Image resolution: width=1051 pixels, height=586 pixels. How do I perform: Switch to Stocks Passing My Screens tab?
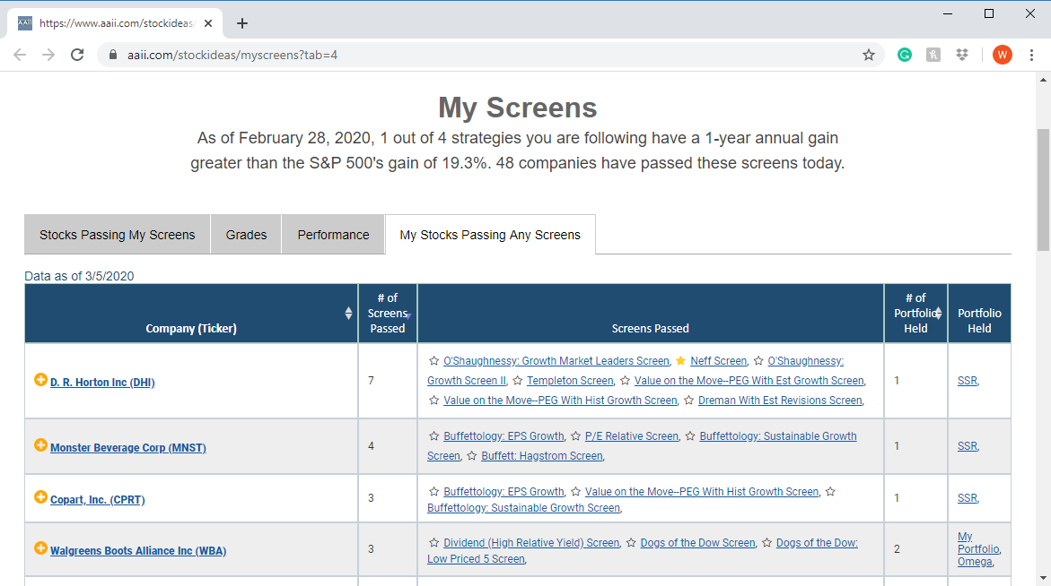(x=118, y=235)
